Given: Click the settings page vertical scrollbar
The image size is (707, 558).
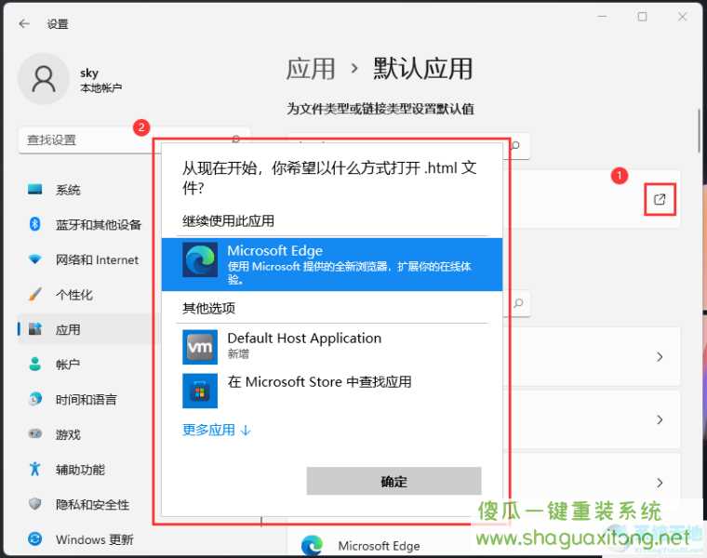Looking at the screenshot, I should coord(700,131).
